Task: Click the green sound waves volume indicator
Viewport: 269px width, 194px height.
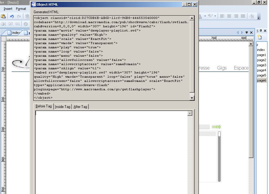Action: pyautogui.click(x=216, y=127)
